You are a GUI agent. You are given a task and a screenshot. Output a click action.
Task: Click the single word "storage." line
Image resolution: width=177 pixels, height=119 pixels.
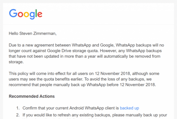point(16,62)
